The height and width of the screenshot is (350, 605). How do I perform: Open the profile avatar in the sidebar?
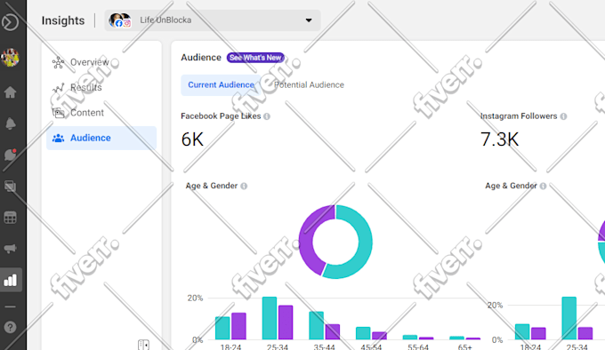tap(10, 58)
